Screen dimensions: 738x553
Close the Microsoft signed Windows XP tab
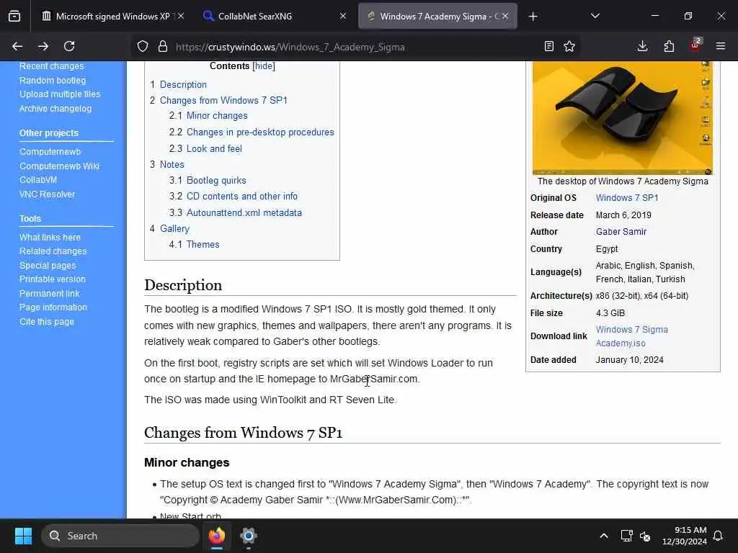pyautogui.click(x=181, y=16)
